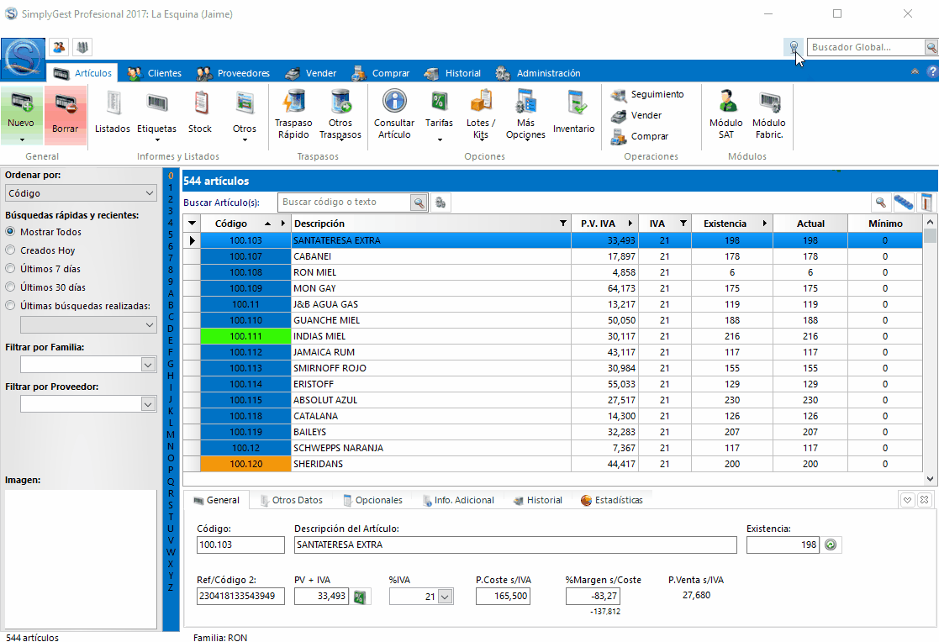939x642 pixels.
Task: Click Seguimiento operation
Action: tap(647, 94)
